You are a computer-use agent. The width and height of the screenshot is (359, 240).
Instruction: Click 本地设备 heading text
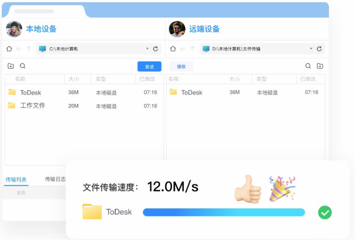click(41, 29)
